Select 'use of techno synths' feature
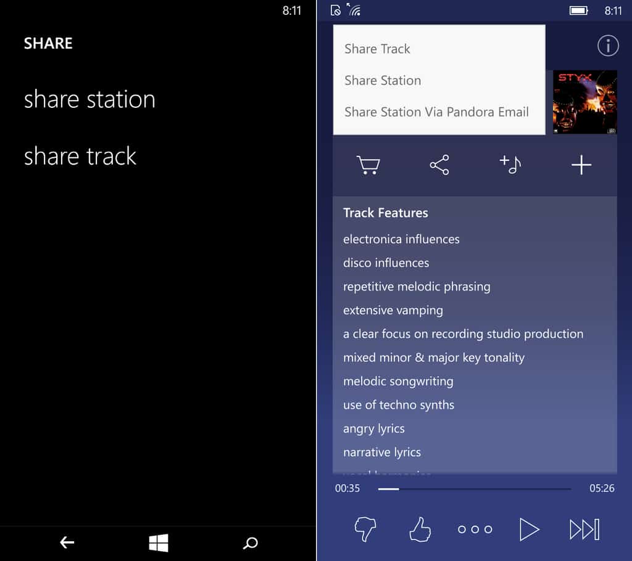 [399, 405]
